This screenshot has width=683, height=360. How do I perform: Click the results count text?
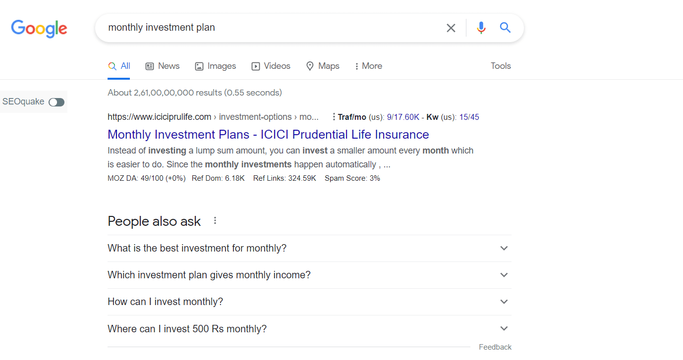click(195, 93)
